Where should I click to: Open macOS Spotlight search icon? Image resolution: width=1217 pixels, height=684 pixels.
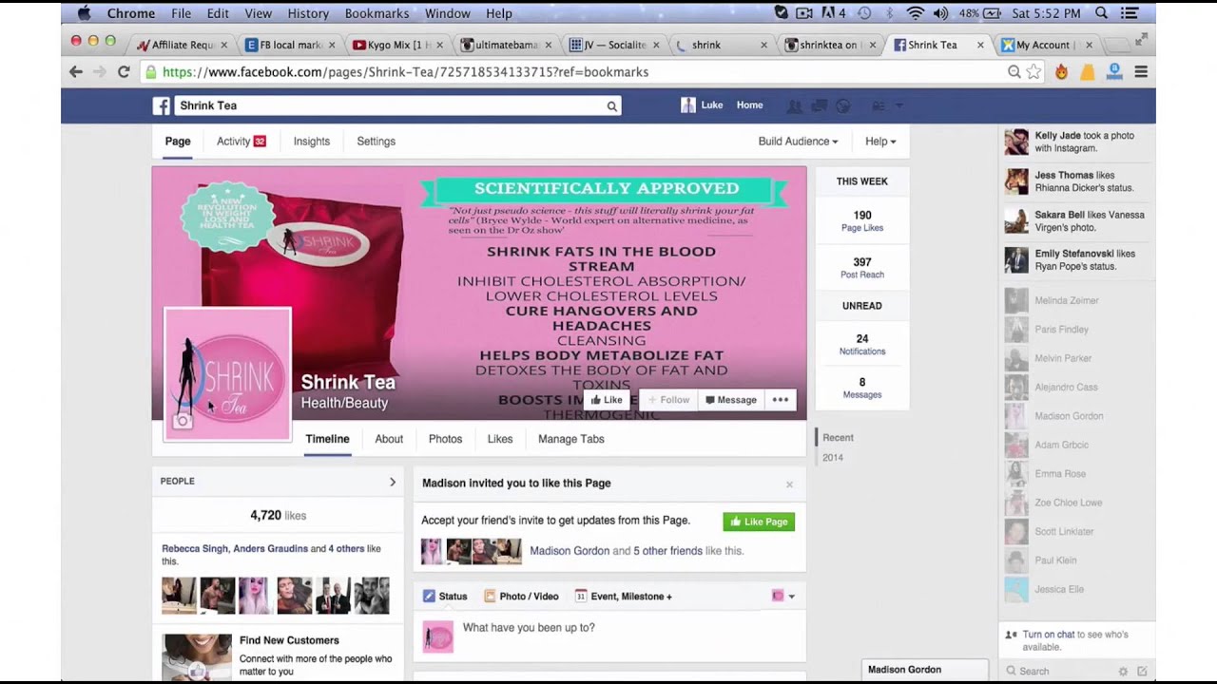pos(1101,13)
